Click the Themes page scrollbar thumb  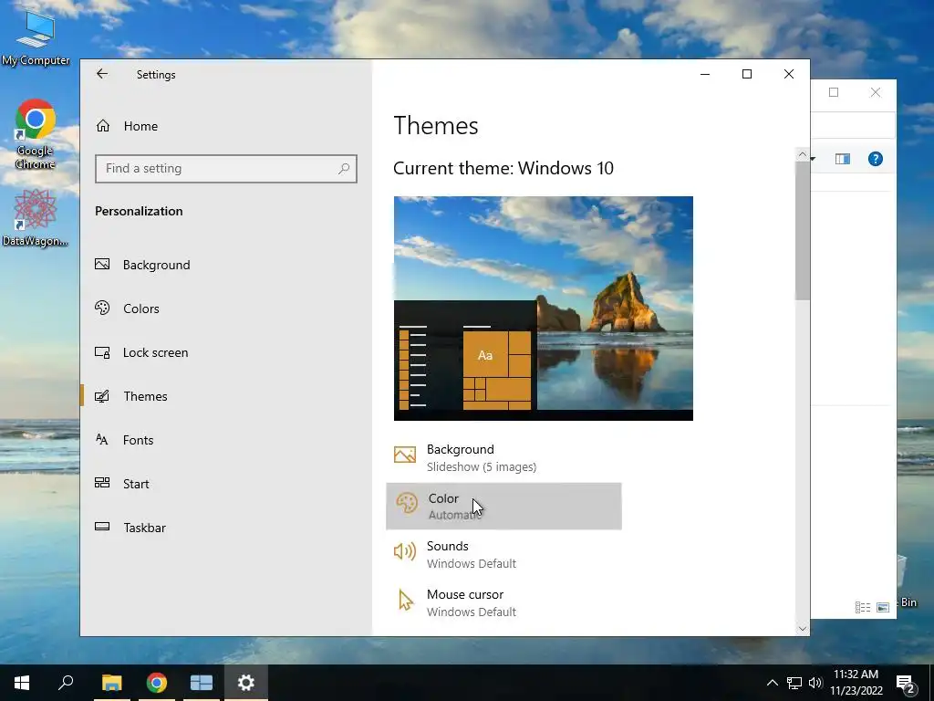pos(802,231)
